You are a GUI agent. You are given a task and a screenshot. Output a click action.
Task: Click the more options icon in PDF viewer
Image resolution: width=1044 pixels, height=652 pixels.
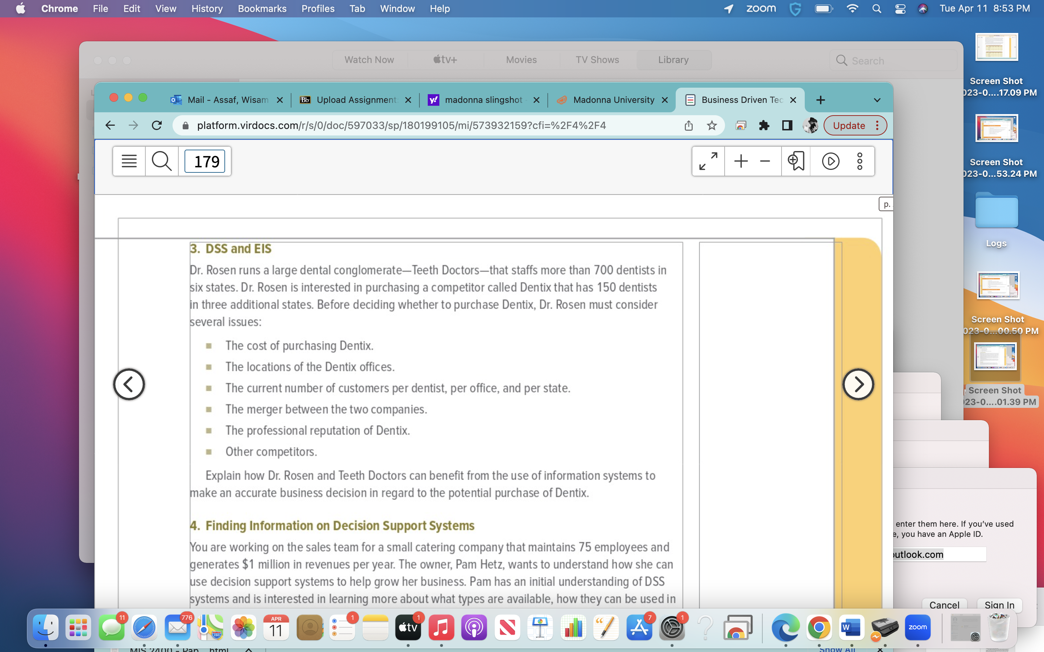point(861,161)
